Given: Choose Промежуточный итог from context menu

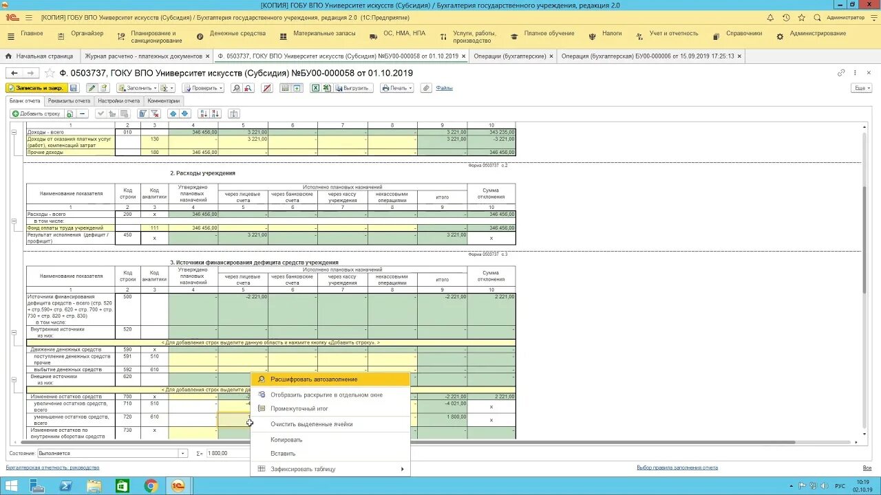Looking at the screenshot, I should (x=330, y=408).
